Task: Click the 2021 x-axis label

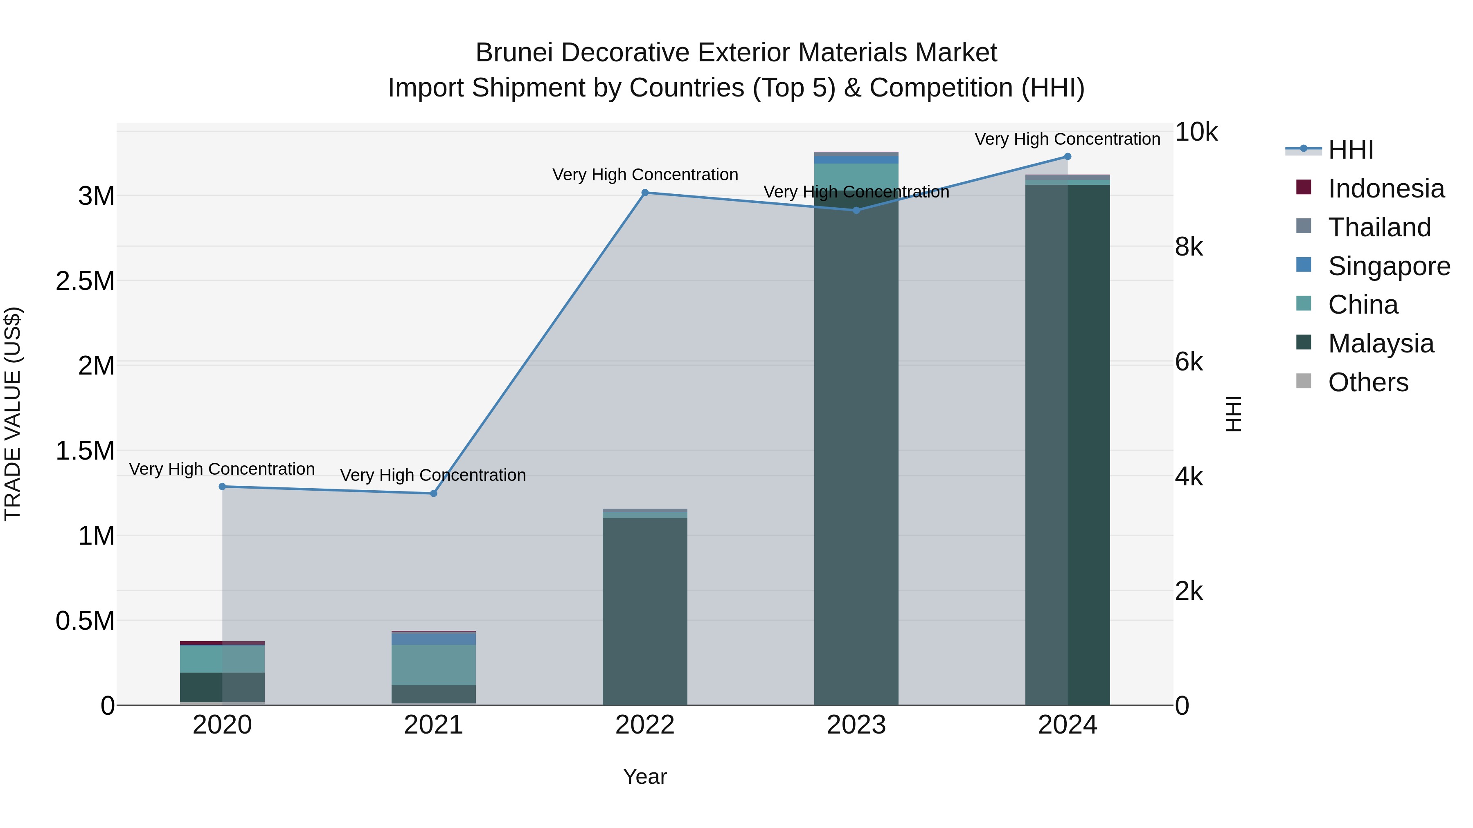Action: point(433,725)
